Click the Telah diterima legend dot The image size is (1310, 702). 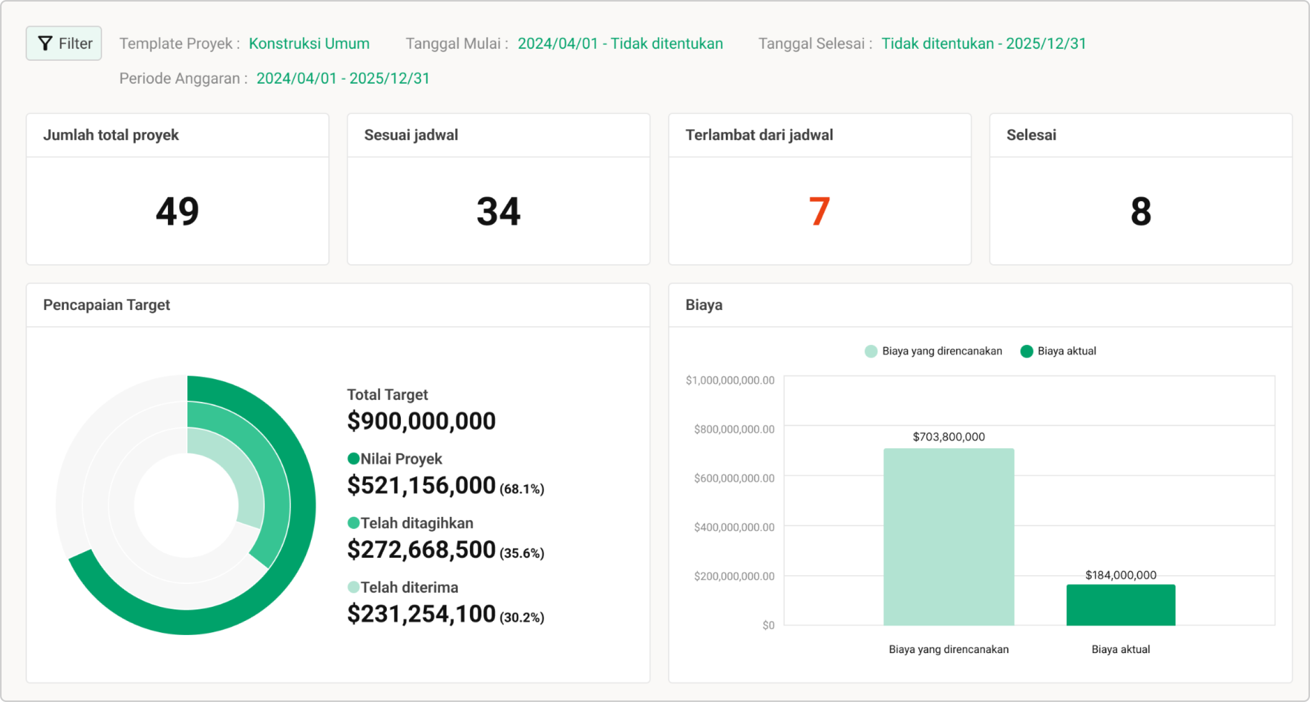pyautogui.click(x=353, y=588)
